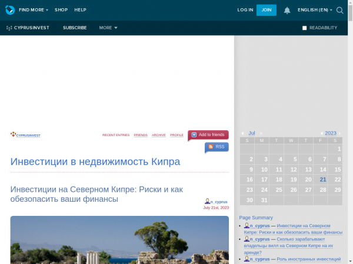Viewport: 353px width, 264px height.
Task: Click the Add to friends button
Action: (208, 135)
